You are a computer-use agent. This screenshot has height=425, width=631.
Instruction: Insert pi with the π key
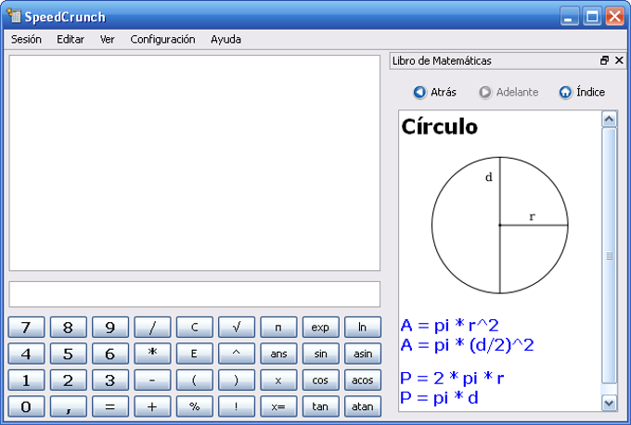click(278, 328)
